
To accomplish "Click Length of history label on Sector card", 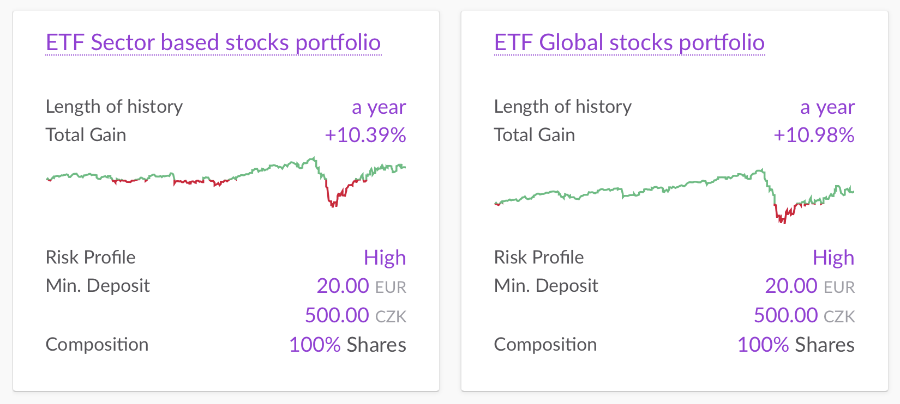I will pos(115,107).
